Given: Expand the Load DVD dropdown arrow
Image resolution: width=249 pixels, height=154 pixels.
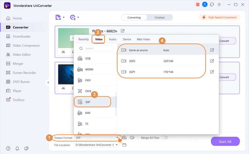Looking at the screenshot, I should click(78, 17).
